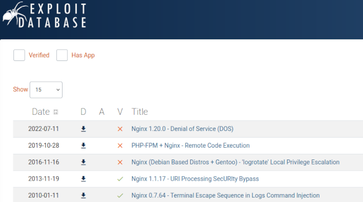Select date cell 2022-07-11
This screenshot has width=363, height=202.
44,129
